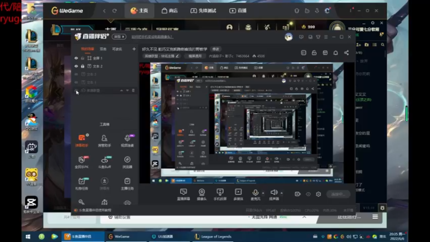
Task: Add 摄像头 camera source
Action: click(202, 194)
